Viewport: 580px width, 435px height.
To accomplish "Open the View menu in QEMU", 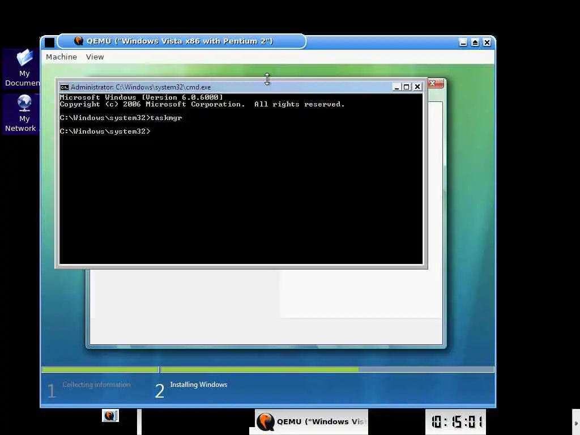I will (x=95, y=57).
